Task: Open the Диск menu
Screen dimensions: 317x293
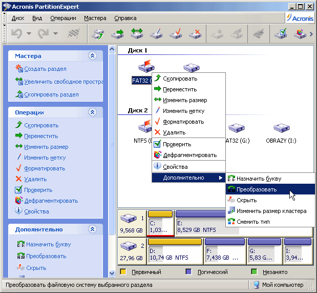Action: pos(18,18)
